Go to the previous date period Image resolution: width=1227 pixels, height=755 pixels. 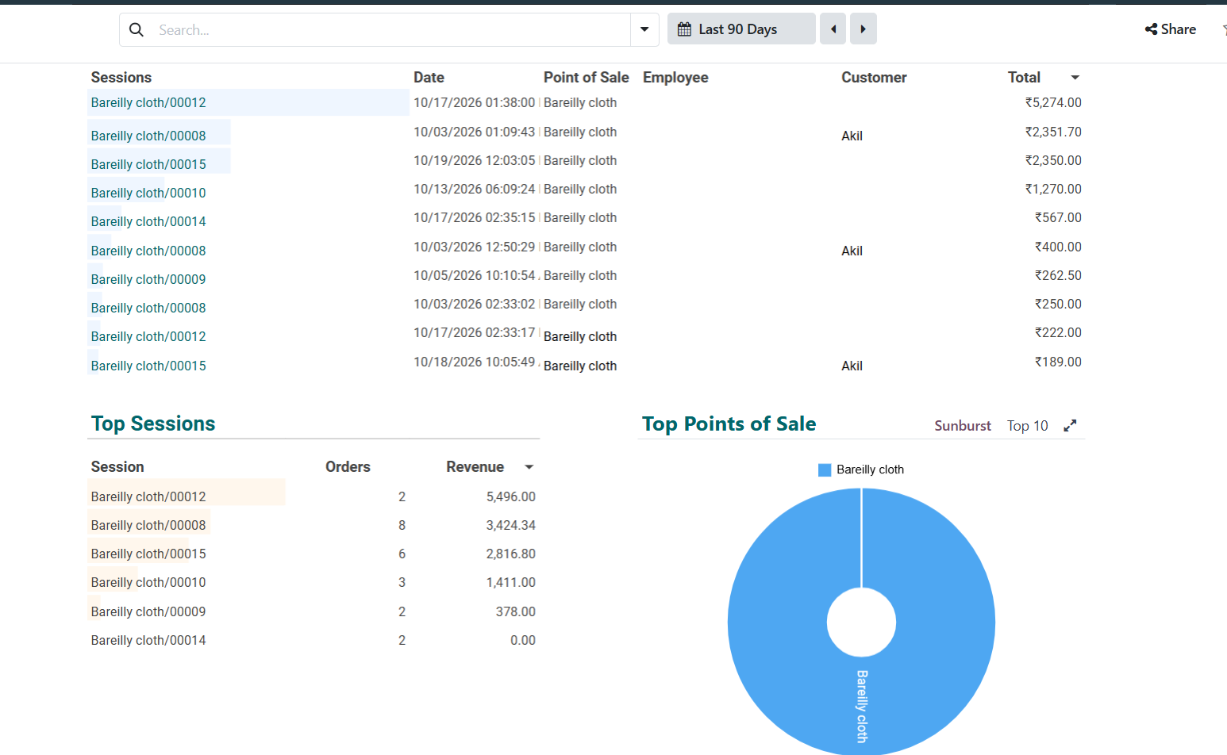(833, 29)
